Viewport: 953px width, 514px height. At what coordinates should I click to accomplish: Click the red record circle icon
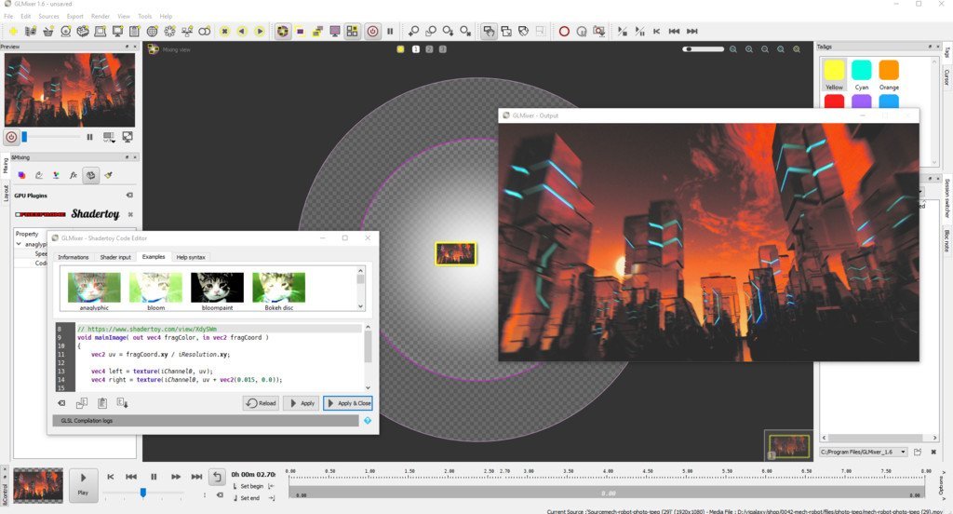pyautogui.click(x=564, y=31)
